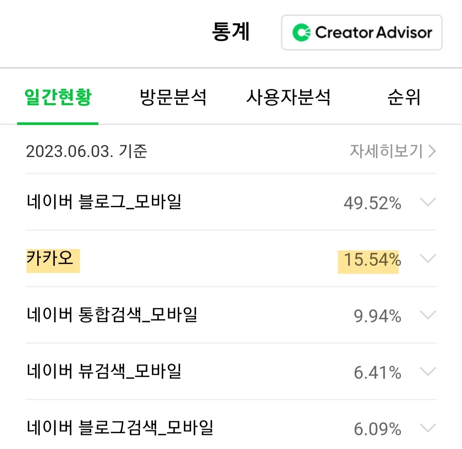Expand the 네이버 뷰검색_모바일 chevron

428,372
